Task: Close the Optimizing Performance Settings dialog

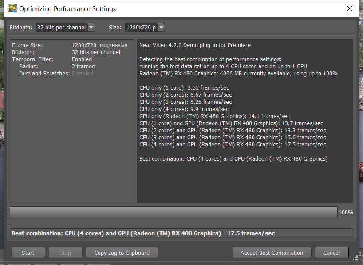Action: [350, 8]
